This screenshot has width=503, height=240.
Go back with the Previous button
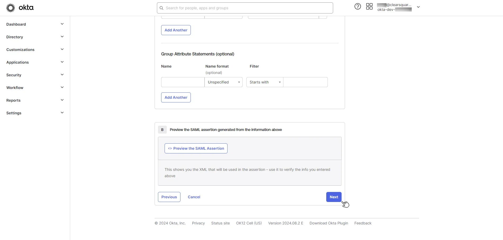pos(169,197)
